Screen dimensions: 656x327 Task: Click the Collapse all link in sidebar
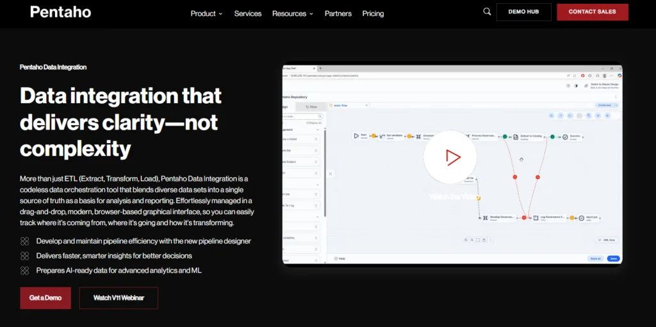[x=314, y=122]
